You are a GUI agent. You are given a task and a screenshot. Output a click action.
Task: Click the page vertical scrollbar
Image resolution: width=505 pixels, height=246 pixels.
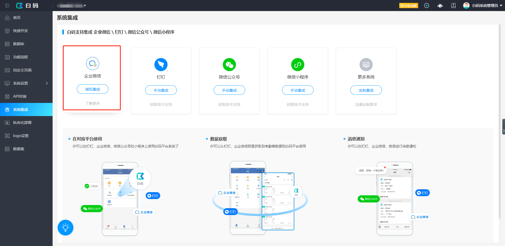pyautogui.click(x=500, y=122)
